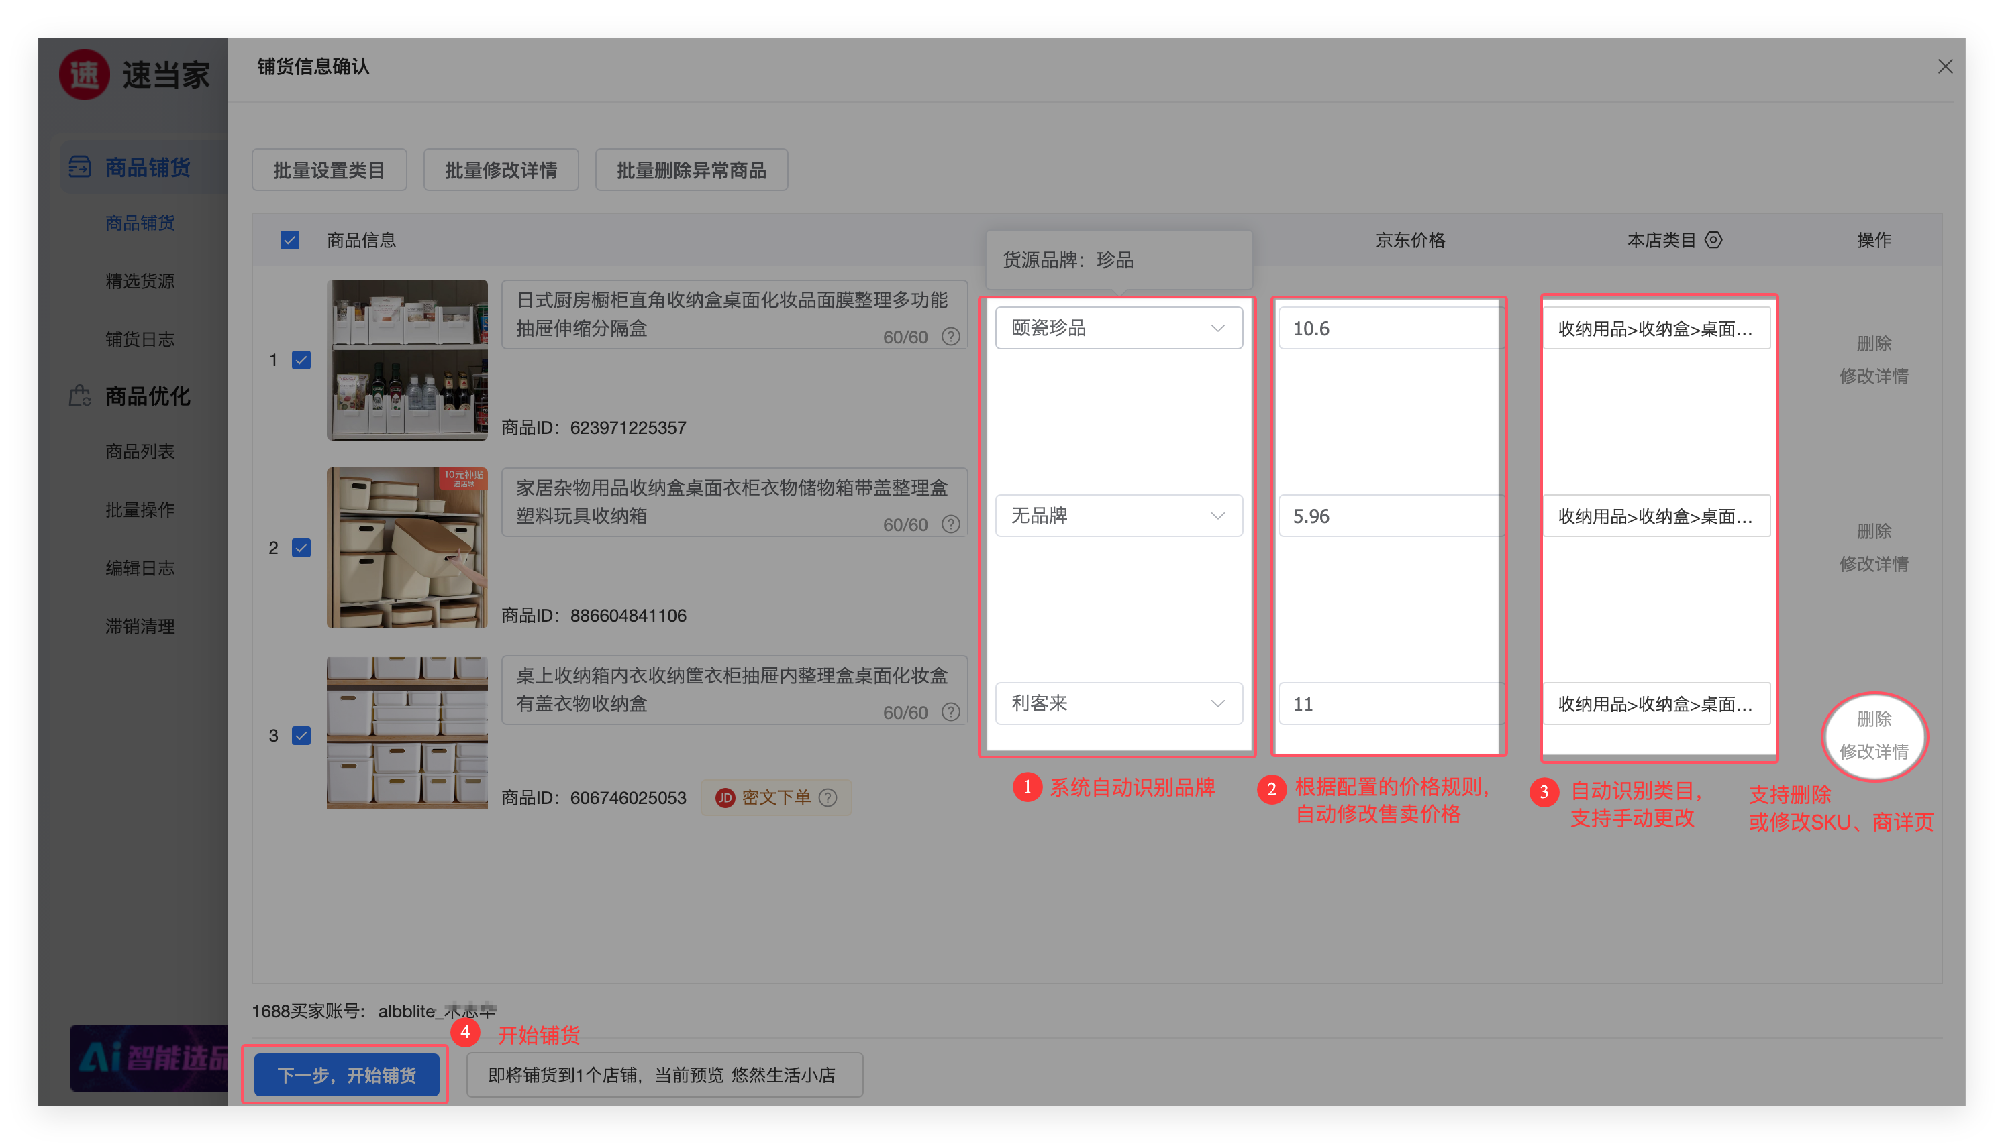Viewport: 2004px width, 1144px height.
Task: Click the 10.6 京东价格 input field
Action: tap(1388, 329)
